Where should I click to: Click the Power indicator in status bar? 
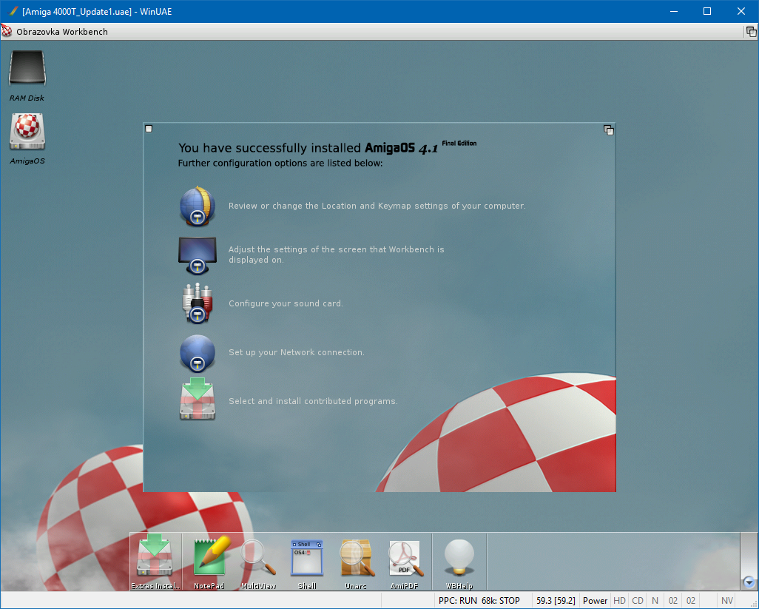click(595, 601)
